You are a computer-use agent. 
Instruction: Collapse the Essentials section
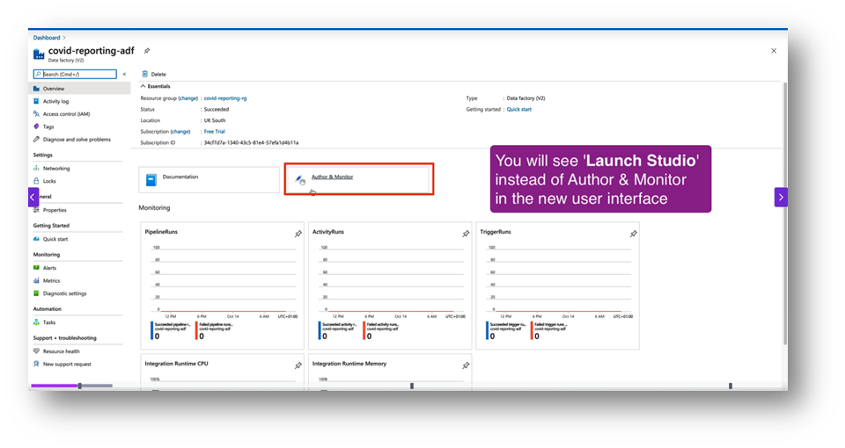pos(143,86)
